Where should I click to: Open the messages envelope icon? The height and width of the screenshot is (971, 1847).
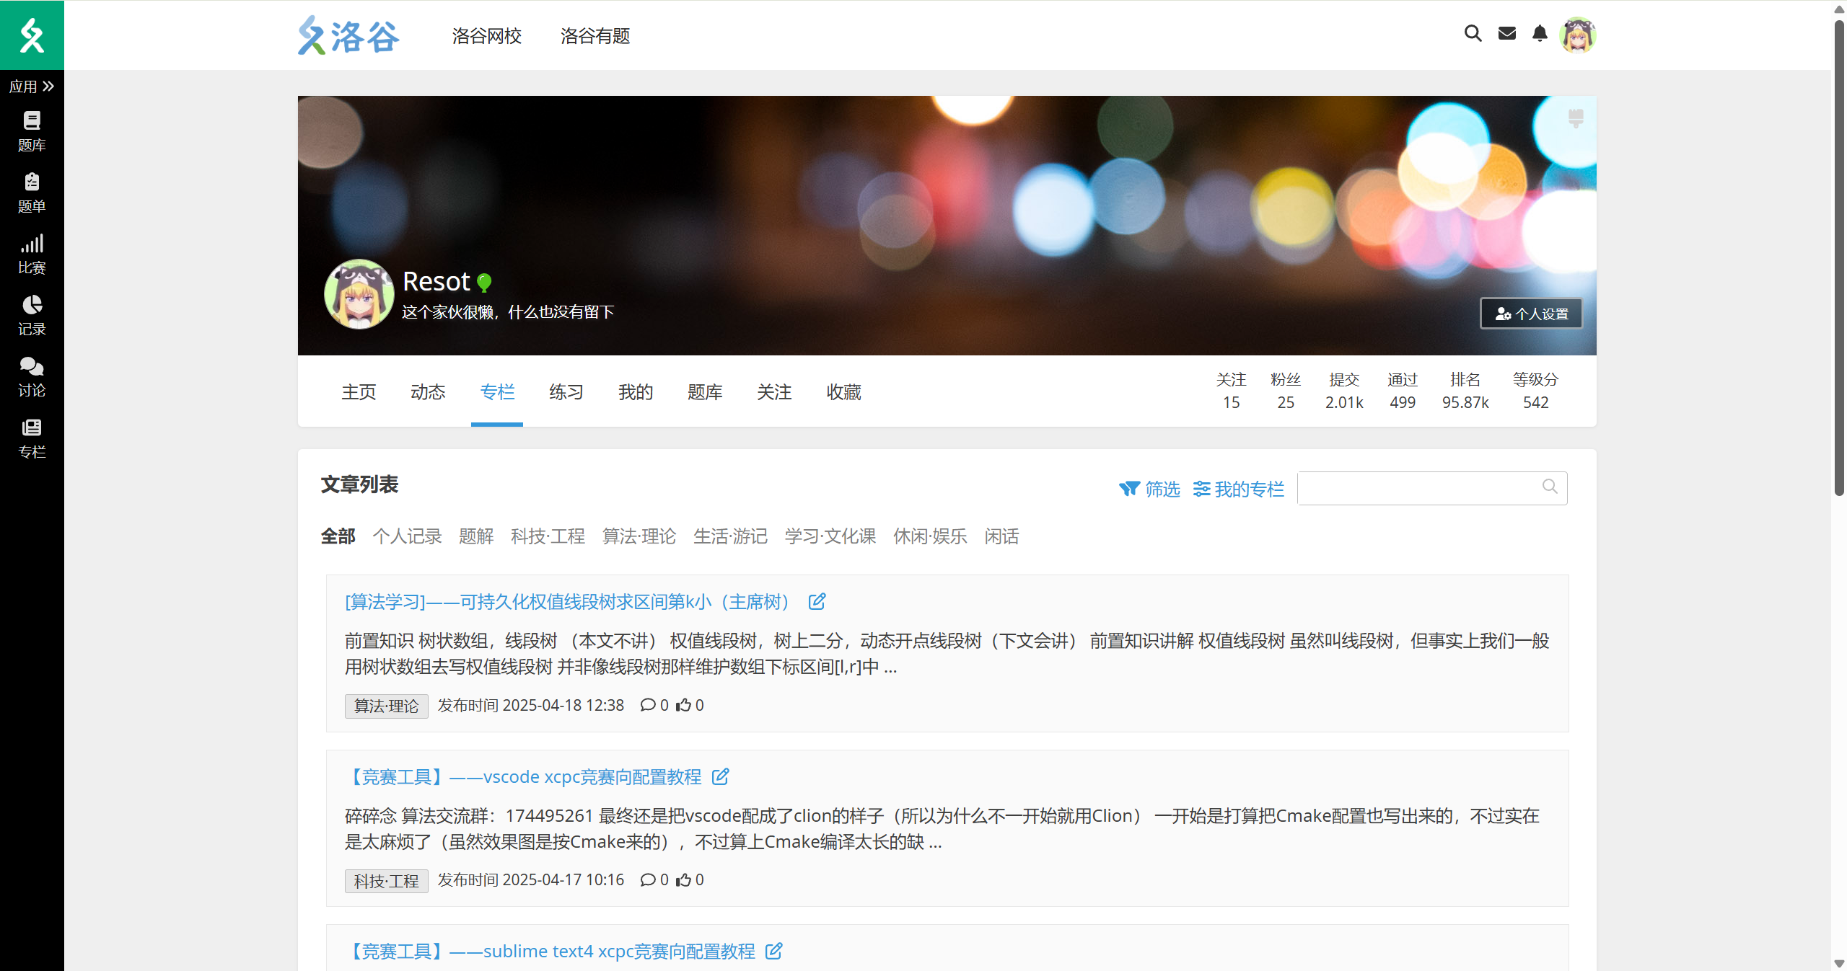(x=1506, y=34)
